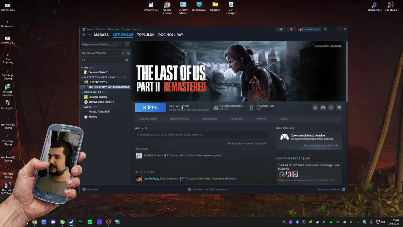Open the Steam notifications bell
The width and height of the screenshot is (403, 227).
(291, 29)
